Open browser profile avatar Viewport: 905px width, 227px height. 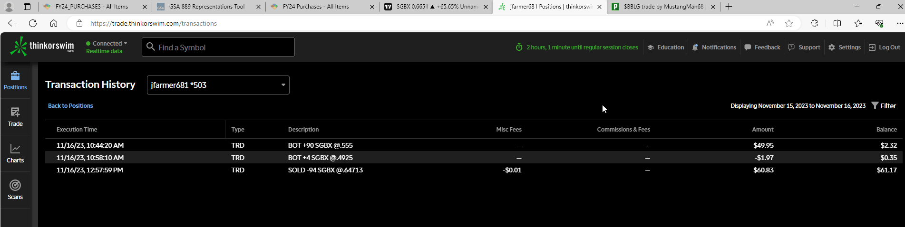[x=9, y=7]
